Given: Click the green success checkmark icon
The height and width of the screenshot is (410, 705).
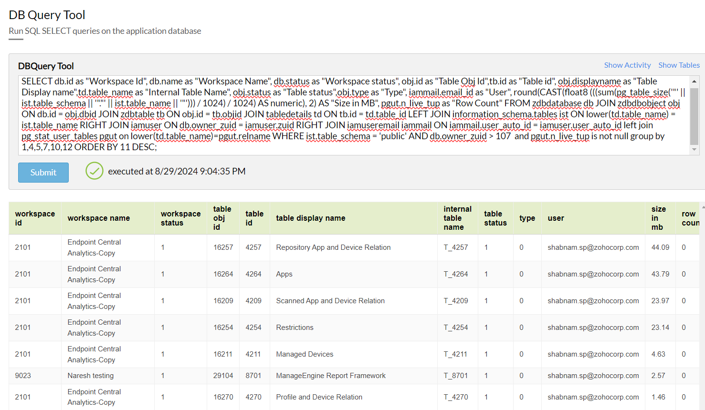Looking at the screenshot, I should point(94,171).
